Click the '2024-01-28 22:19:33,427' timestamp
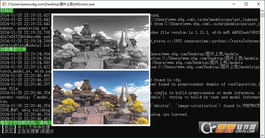 click(x=25, y=15)
